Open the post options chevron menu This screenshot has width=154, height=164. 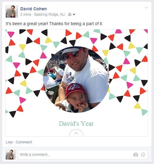(x=146, y=8)
